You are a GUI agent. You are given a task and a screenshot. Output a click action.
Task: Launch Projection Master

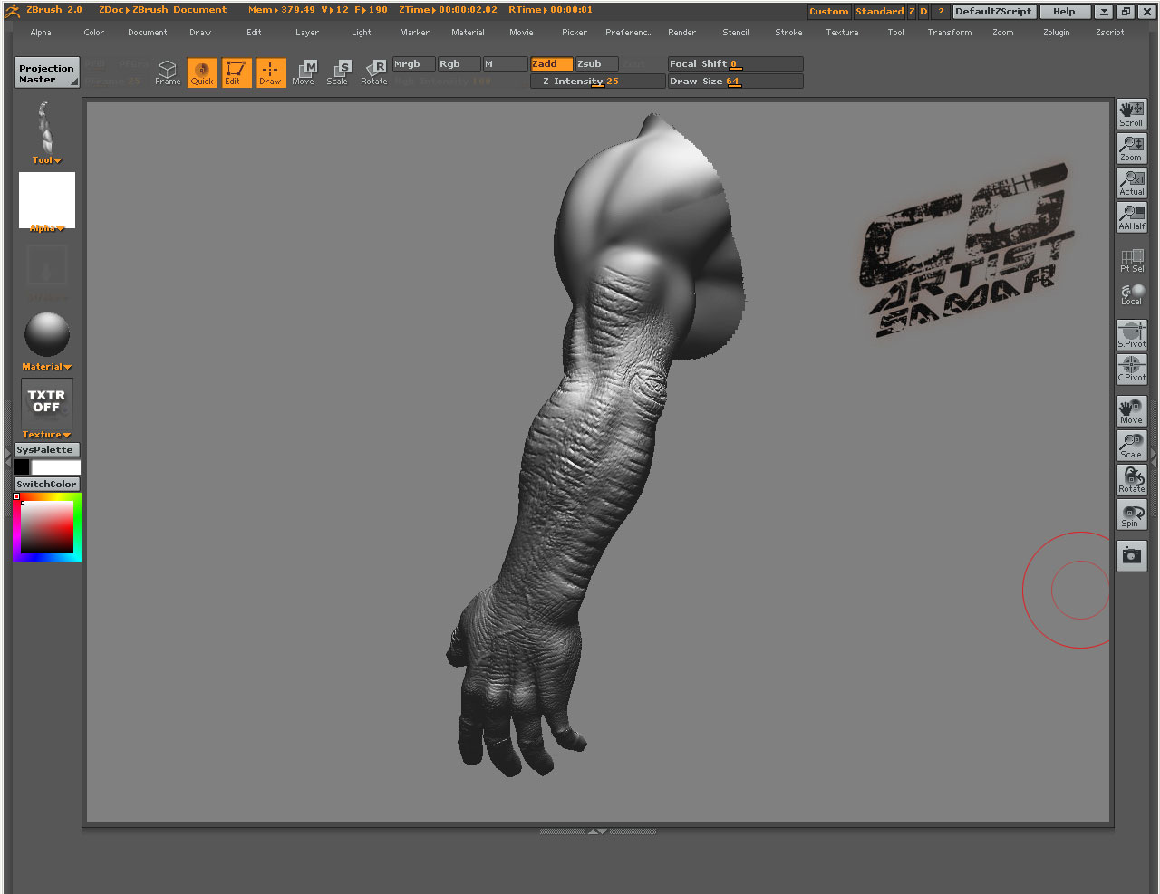(x=45, y=72)
